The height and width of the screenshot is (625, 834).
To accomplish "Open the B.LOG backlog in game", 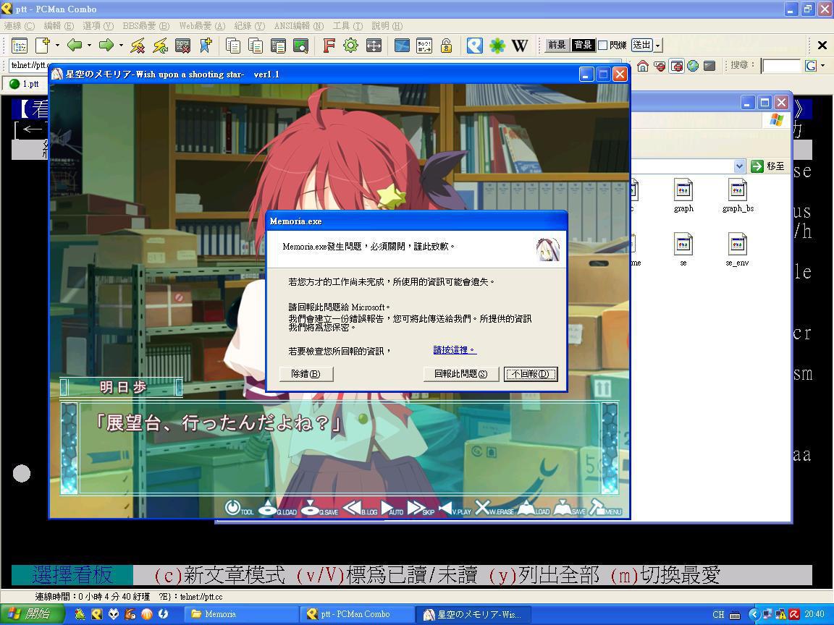I will point(360,509).
